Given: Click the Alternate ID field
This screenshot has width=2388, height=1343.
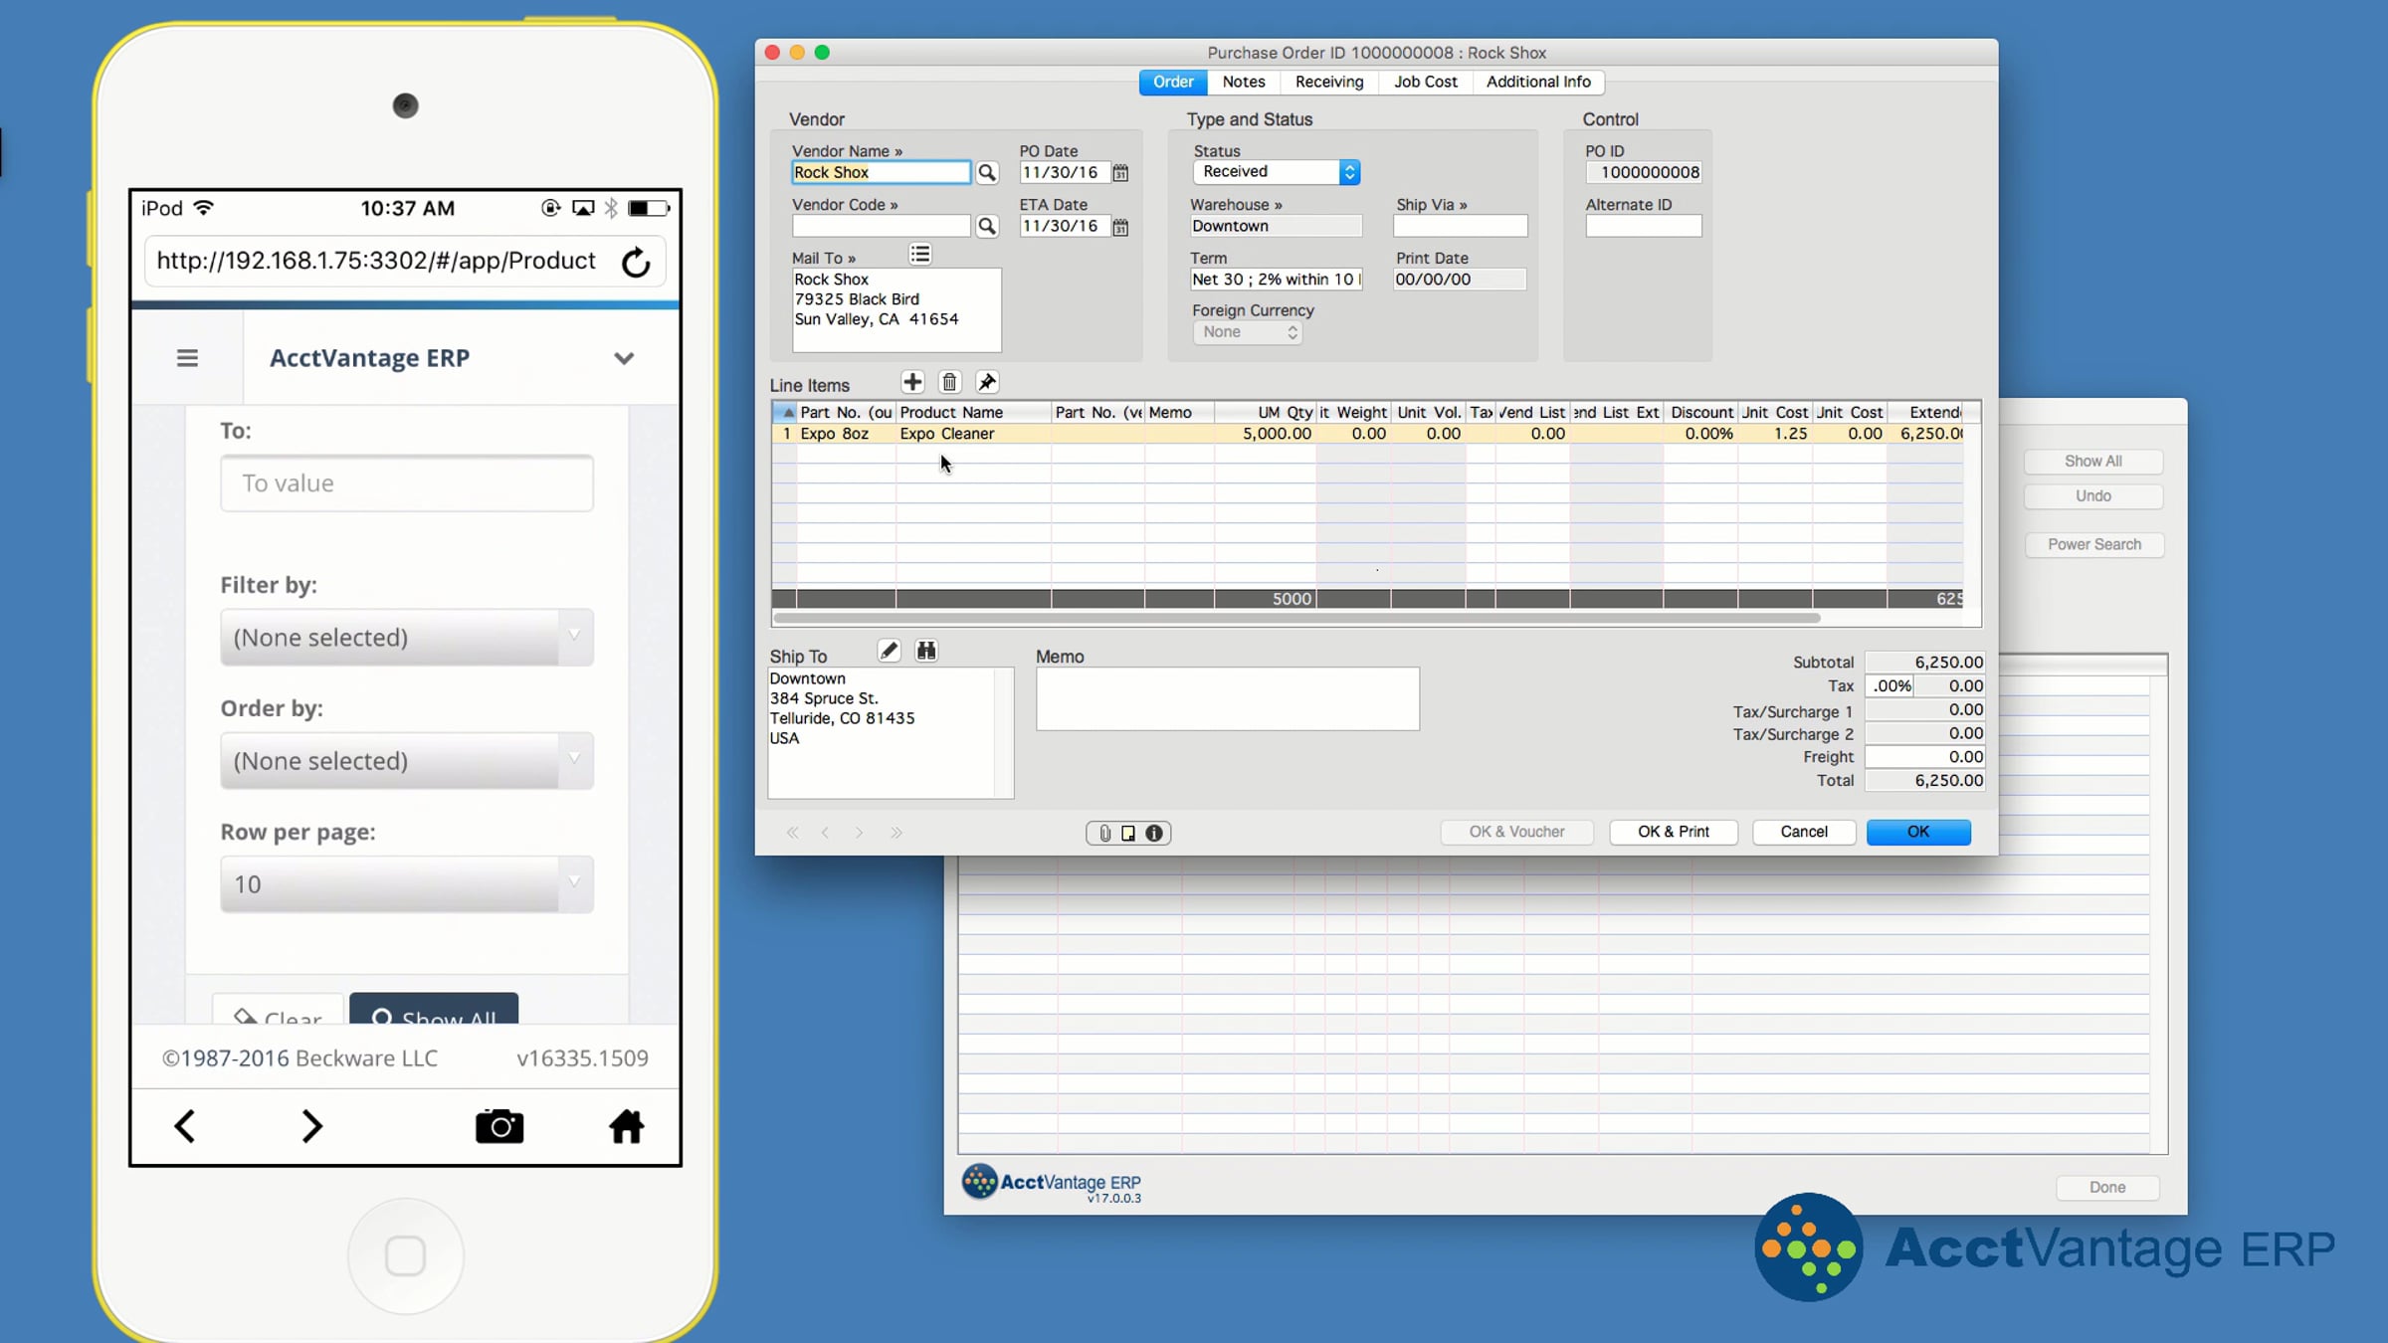Looking at the screenshot, I should [x=1644, y=227].
